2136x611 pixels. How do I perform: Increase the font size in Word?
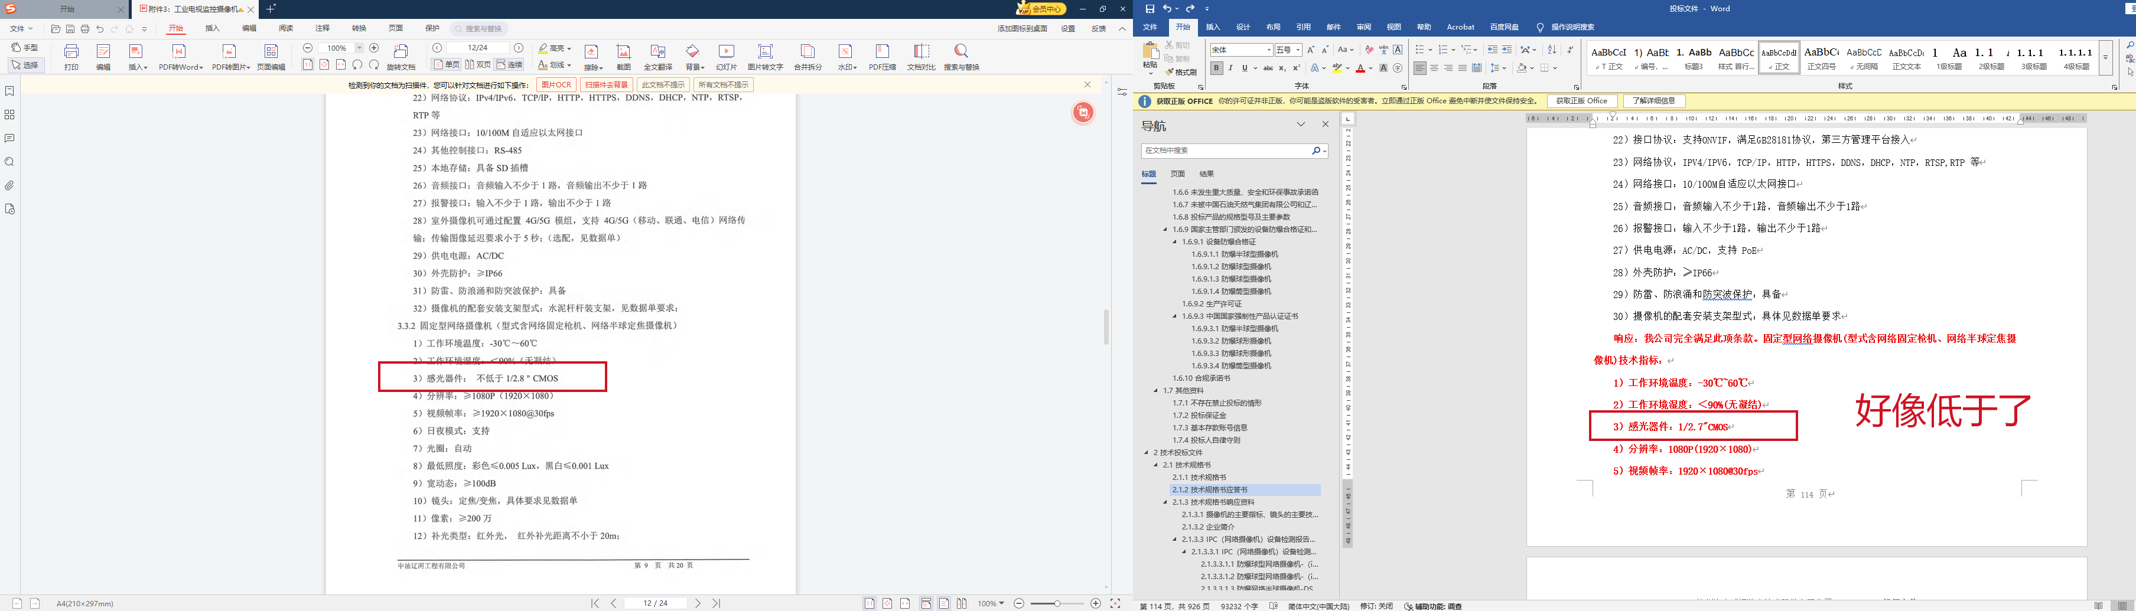tap(1311, 50)
